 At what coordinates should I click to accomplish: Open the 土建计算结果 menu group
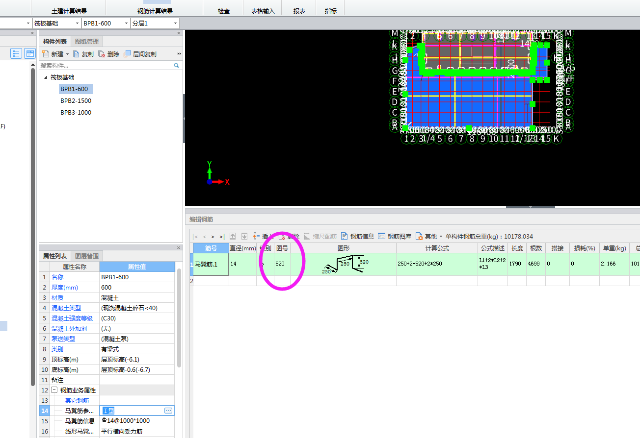[x=69, y=11]
